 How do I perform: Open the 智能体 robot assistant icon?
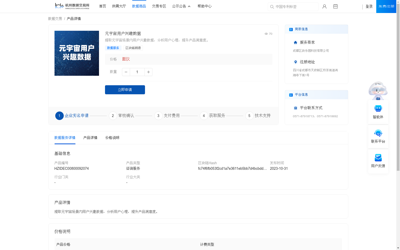click(378, 108)
